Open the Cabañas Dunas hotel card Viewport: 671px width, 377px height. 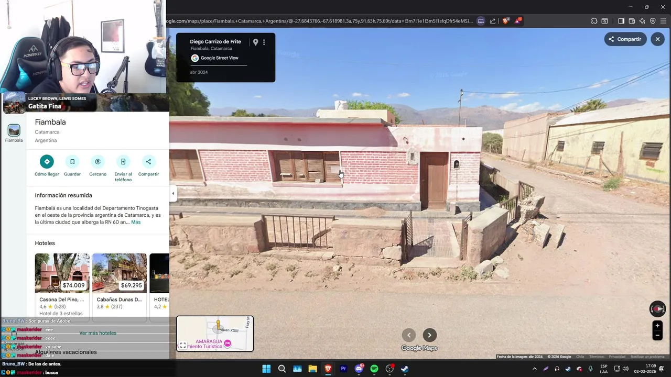[120, 286]
